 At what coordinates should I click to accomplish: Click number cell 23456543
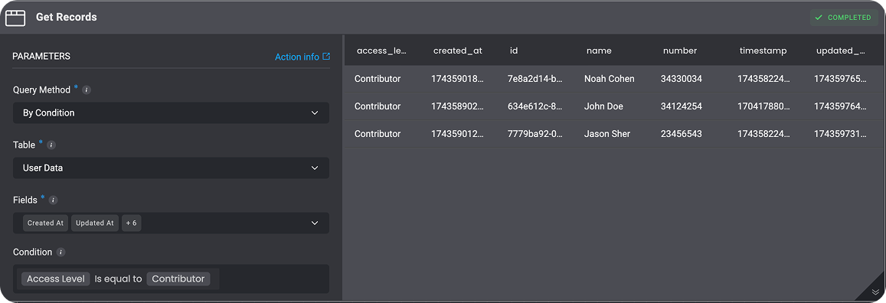(x=681, y=135)
